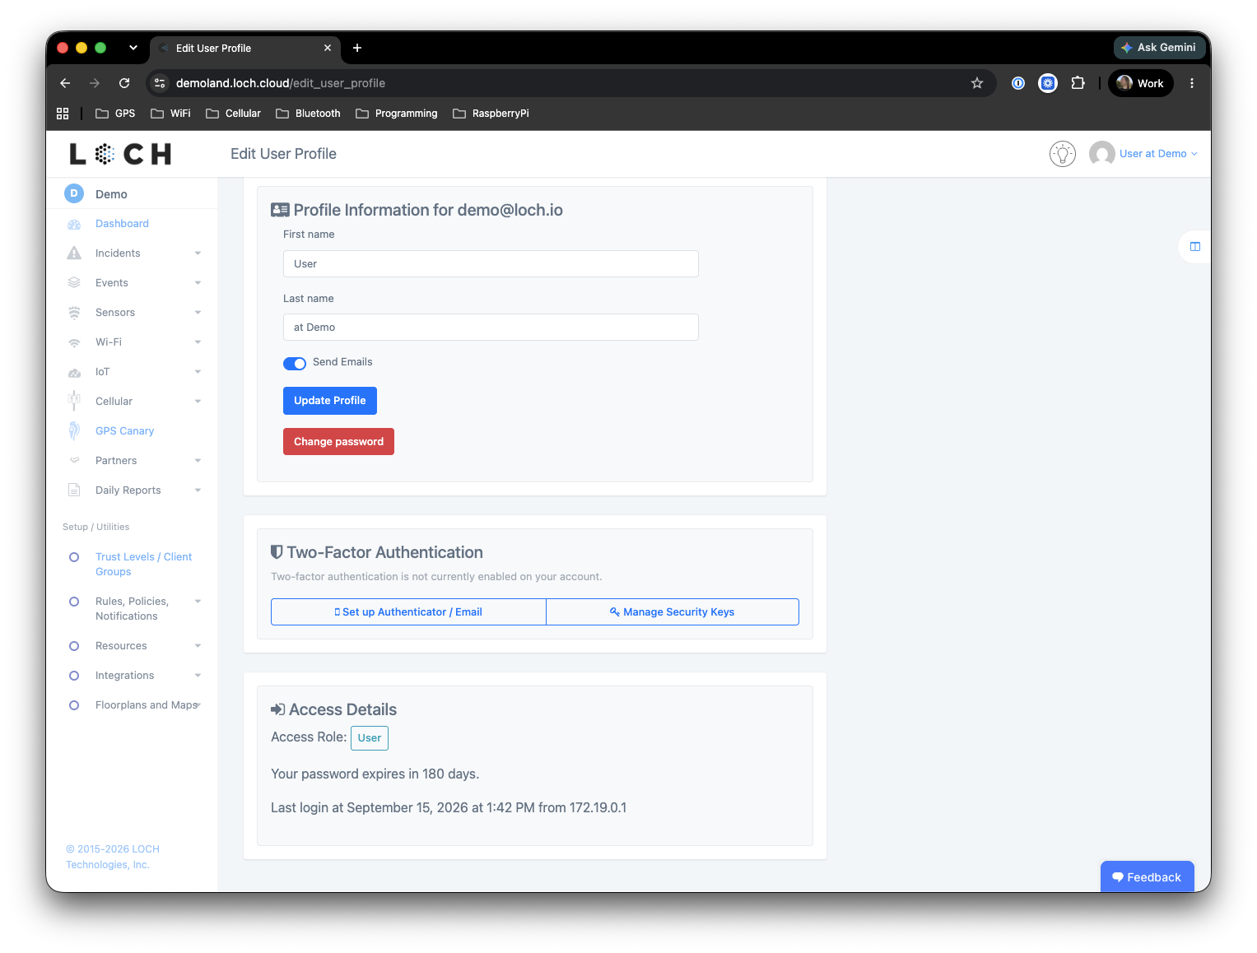Viewport: 1257px width, 953px height.
Task: Click the lightbulb tips icon in header
Action: (x=1063, y=154)
